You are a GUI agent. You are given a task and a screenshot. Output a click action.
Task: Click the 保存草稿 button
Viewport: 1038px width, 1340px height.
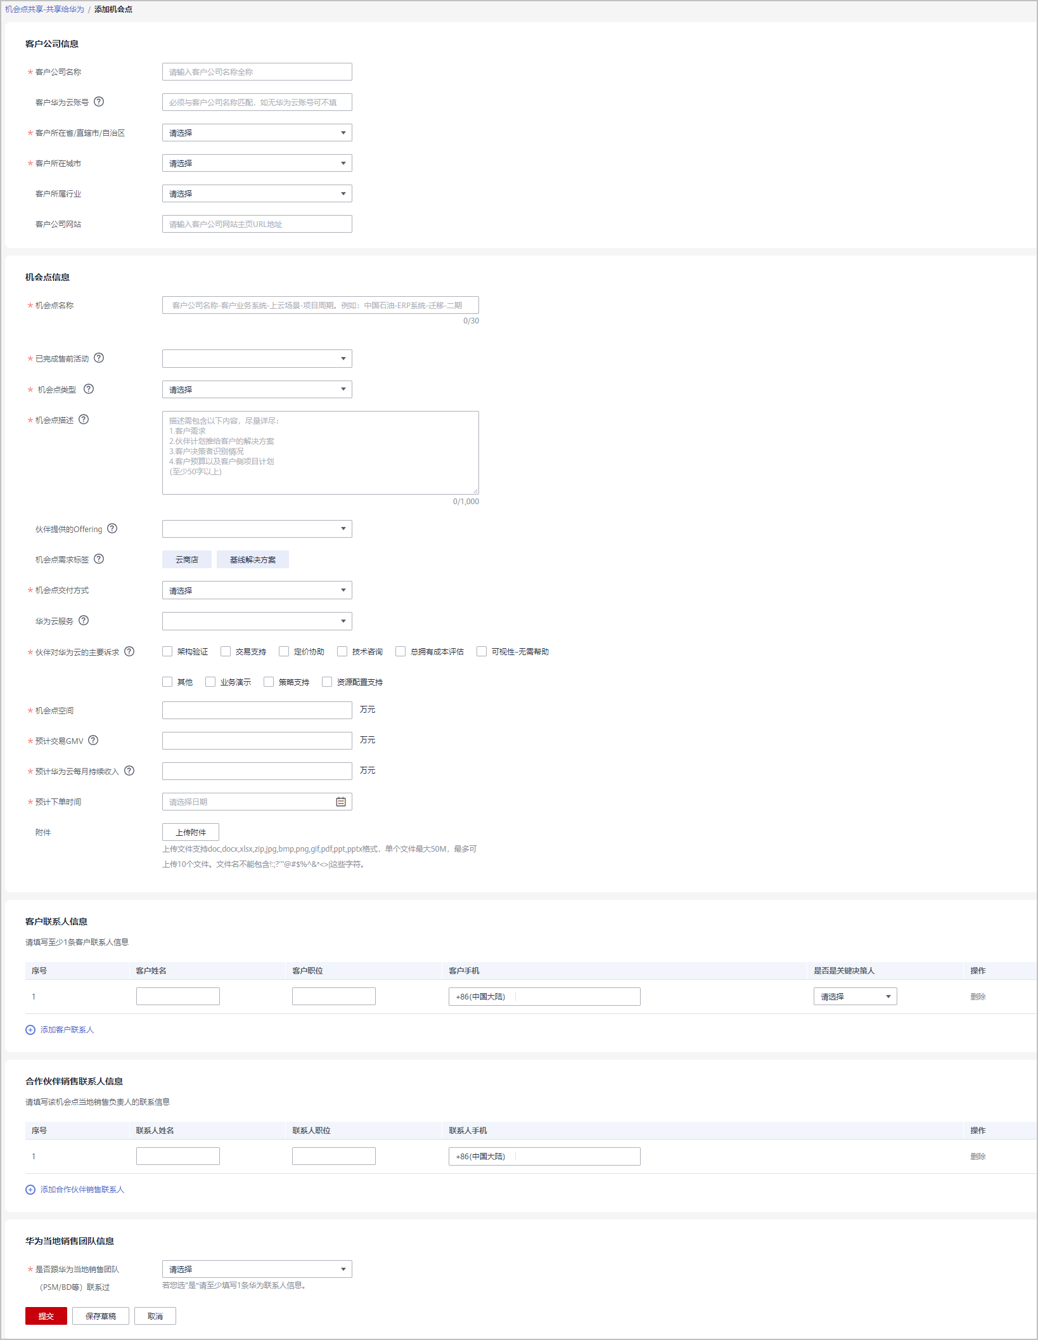(101, 1316)
